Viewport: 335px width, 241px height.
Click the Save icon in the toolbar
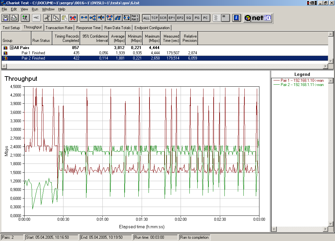(x=6, y=18)
